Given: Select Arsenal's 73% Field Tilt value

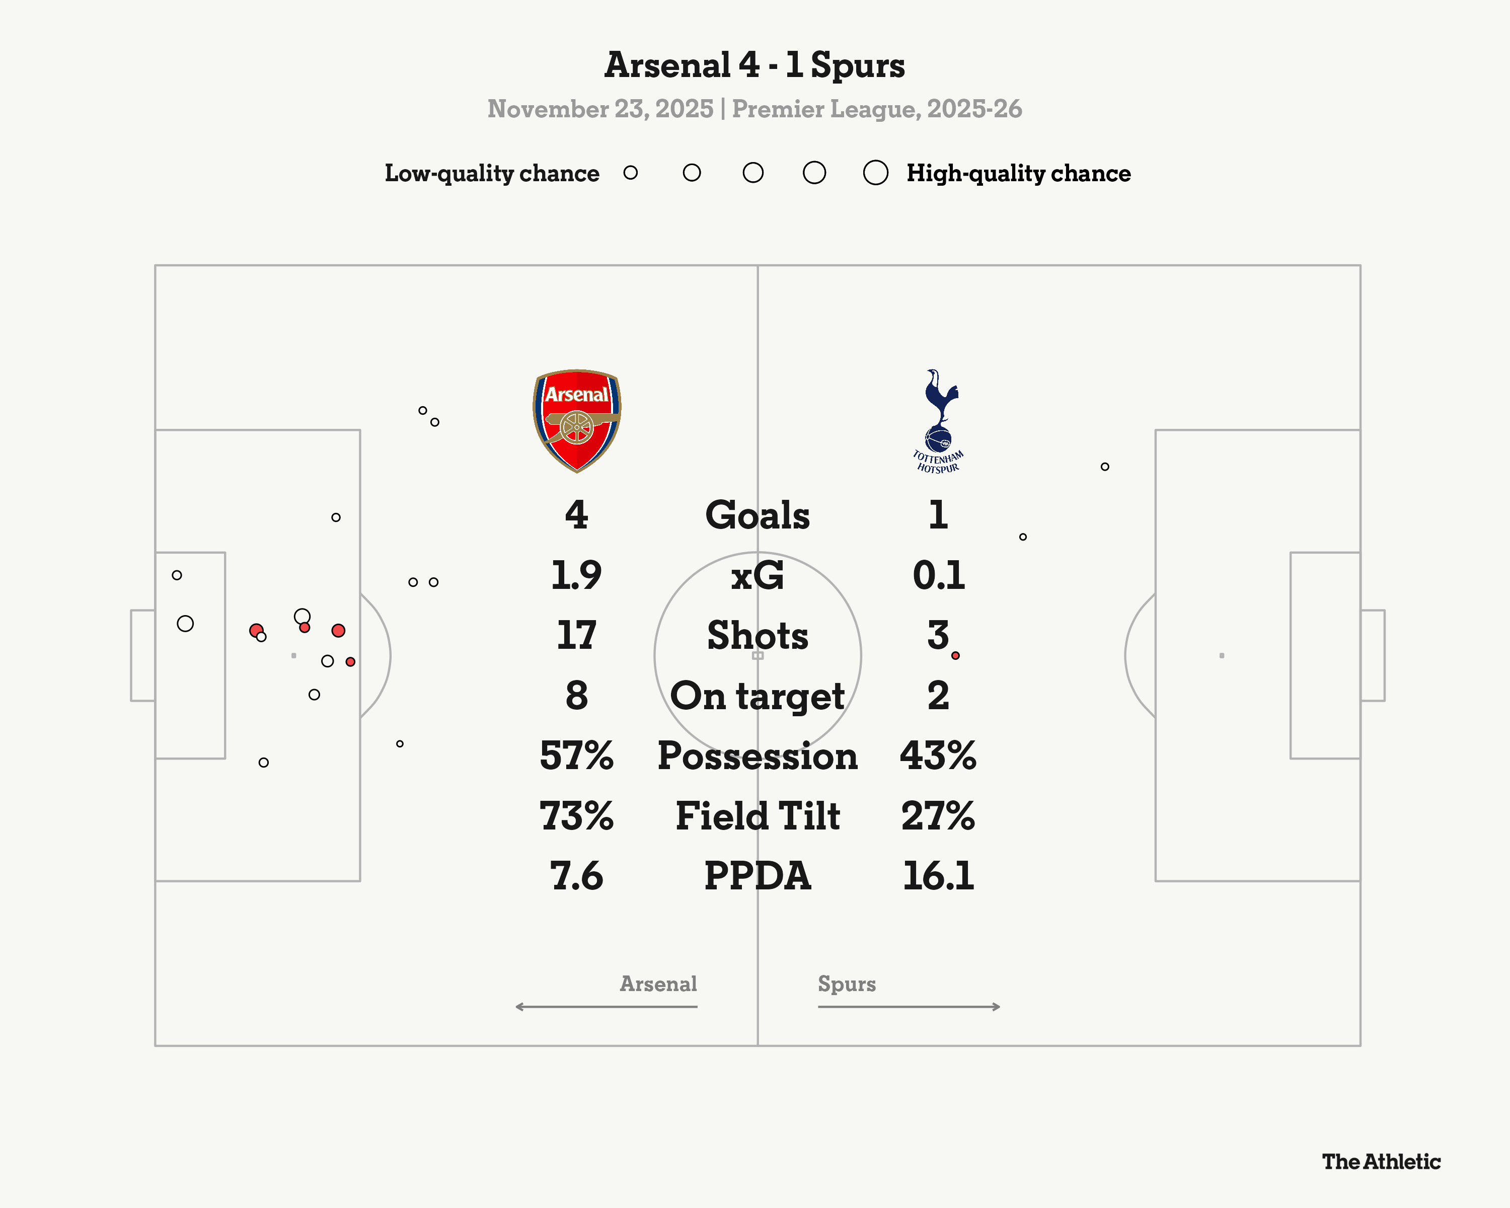Looking at the screenshot, I should pos(576,816).
